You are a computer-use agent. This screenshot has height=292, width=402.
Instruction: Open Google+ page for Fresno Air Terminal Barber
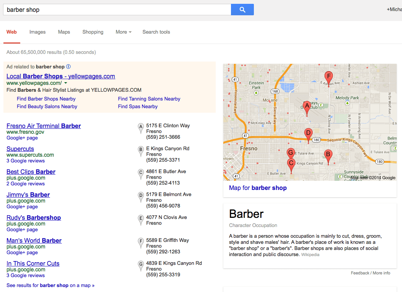22,138
